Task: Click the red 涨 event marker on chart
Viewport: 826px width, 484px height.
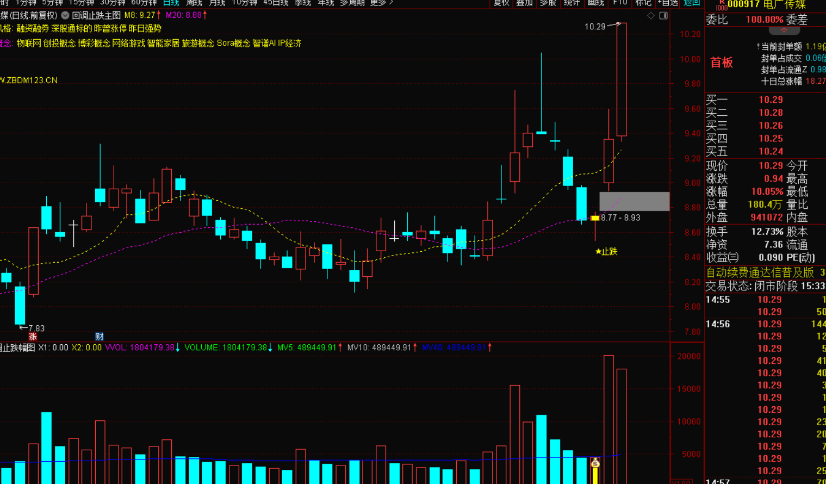Action: (x=33, y=337)
